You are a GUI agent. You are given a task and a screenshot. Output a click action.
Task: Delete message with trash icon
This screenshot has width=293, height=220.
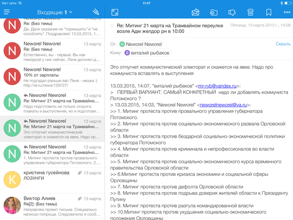tap(250, 12)
